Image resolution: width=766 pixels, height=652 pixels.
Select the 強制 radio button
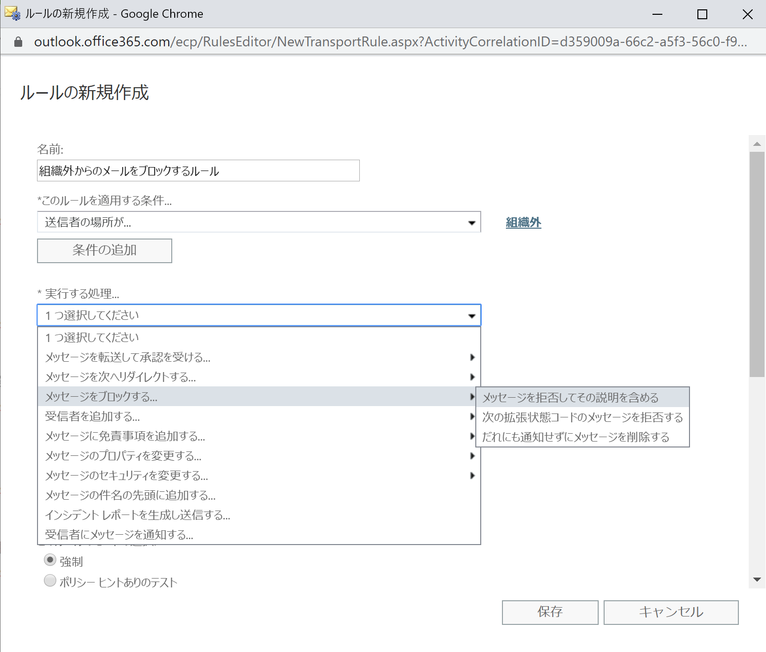click(50, 560)
